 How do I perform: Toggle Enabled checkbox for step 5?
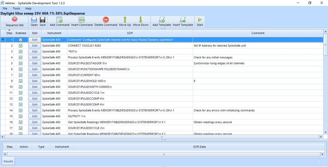(x=21, y=63)
